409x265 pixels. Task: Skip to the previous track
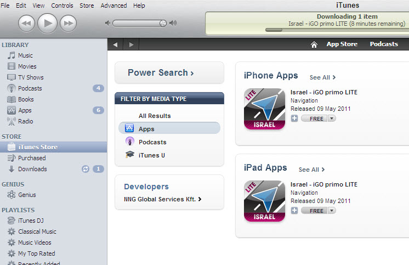click(x=26, y=22)
